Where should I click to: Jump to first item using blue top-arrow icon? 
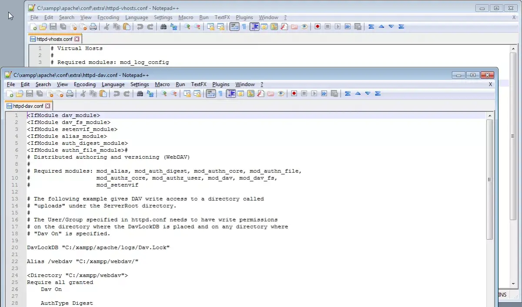point(348,93)
